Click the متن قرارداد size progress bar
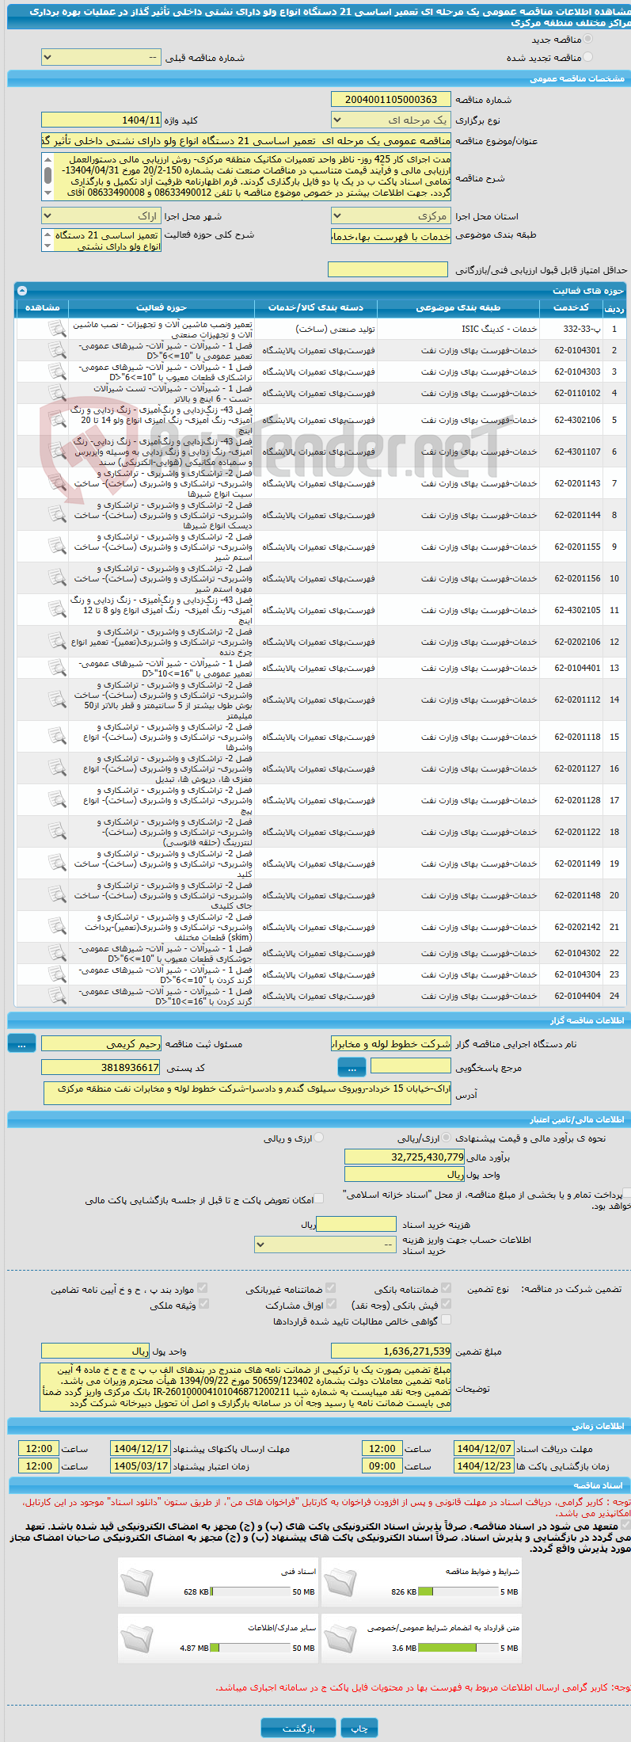 (x=458, y=1648)
